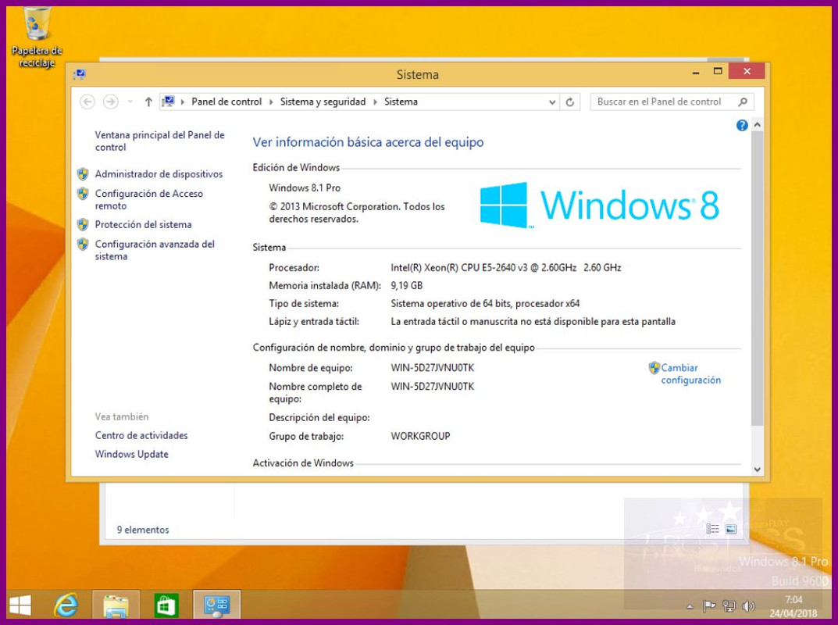
Task: Click the search magnifier icon
Action: click(743, 102)
